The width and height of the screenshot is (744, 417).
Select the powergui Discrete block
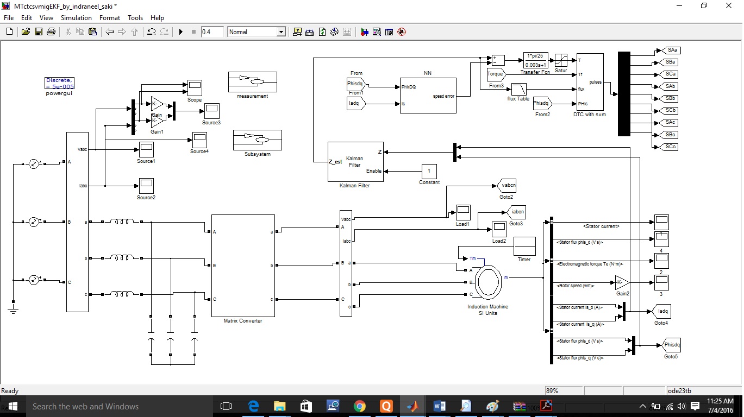59,83
